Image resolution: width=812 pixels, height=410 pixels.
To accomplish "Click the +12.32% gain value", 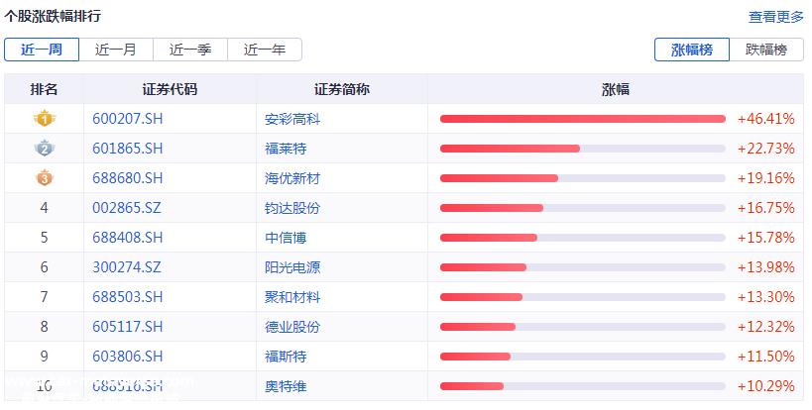I will (x=766, y=327).
